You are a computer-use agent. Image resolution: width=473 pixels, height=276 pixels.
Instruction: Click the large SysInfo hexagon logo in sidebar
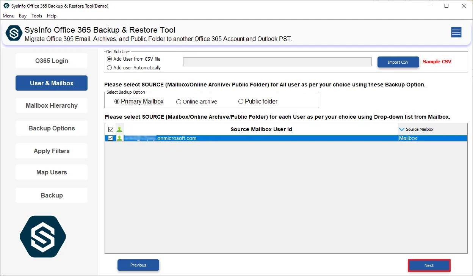coord(43,237)
